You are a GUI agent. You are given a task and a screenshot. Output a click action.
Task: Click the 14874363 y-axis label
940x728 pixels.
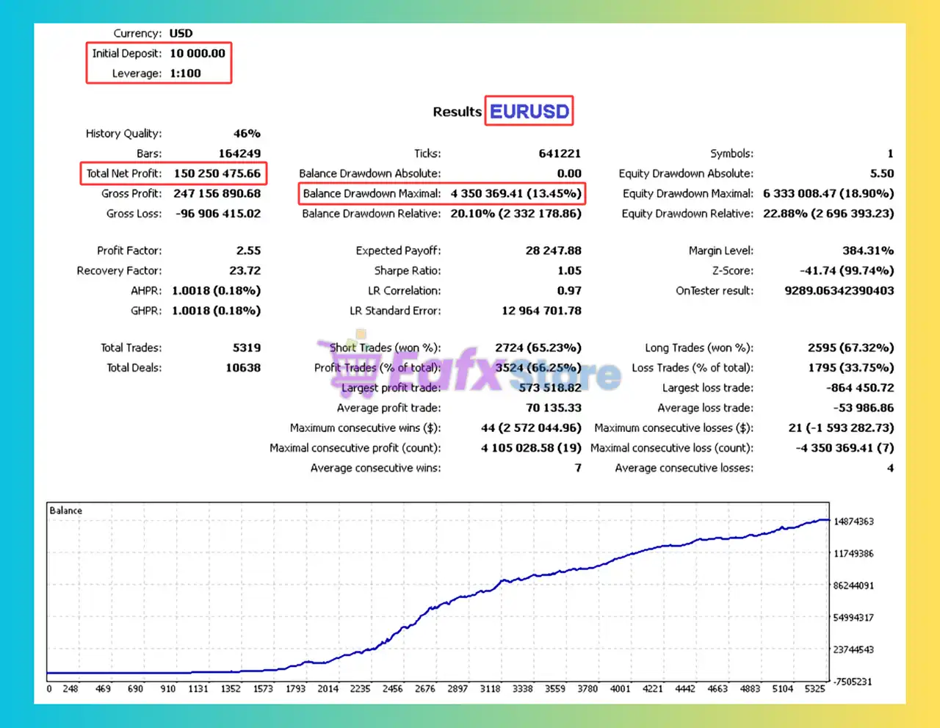click(853, 522)
